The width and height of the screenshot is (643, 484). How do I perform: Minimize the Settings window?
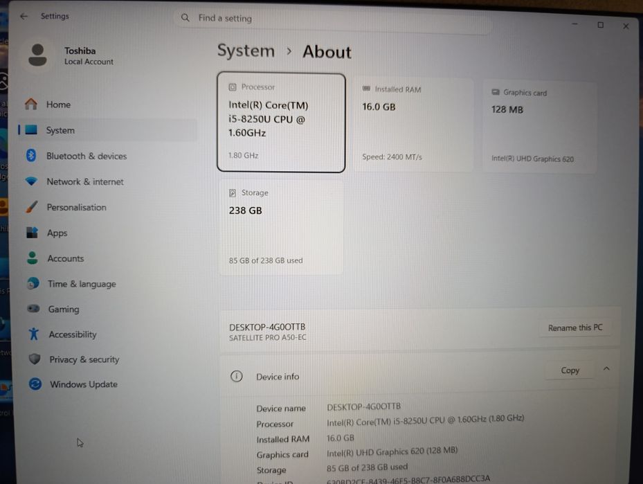pos(574,24)
